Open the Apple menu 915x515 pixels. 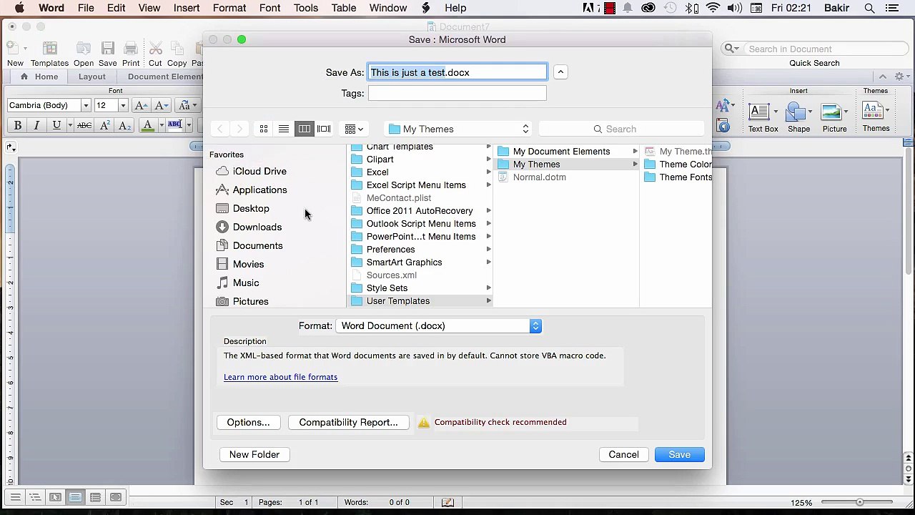coord(19,8)
